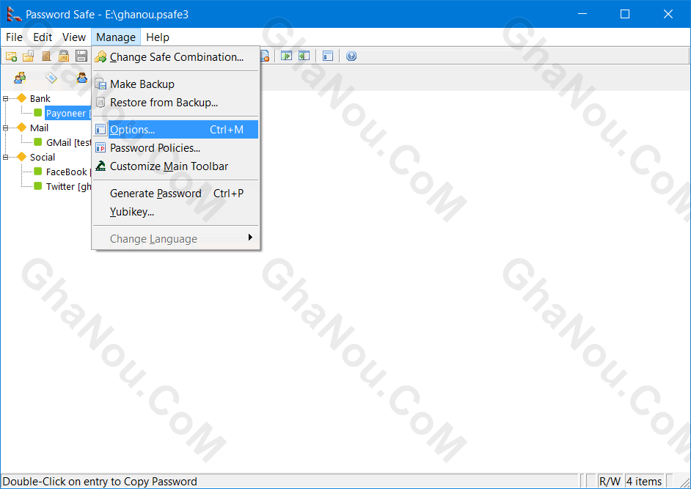
Task: Choose Generate Password from the menu
Action: click(176, 194)
